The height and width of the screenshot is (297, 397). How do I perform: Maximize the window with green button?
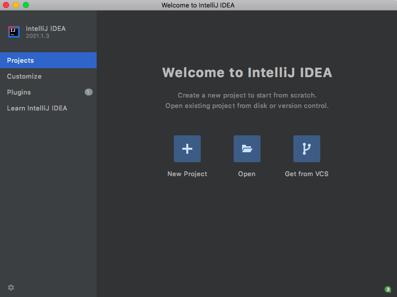click(x=26, y=5)
